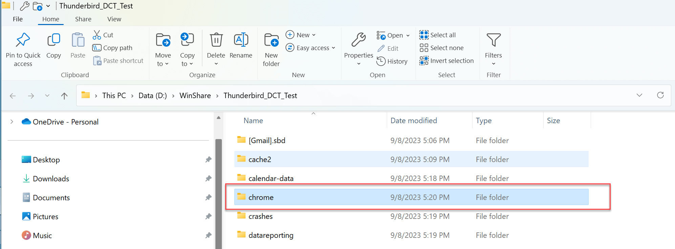675x249 pixels.
Task: Select the crashes folder in the list
Action: tap(411, 216)
